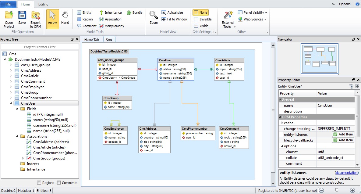Click the Project Browser Filter field
Image resolution: width=361 pixels, height=194 pixels.
pyautogui.click(x=40, y=47)
